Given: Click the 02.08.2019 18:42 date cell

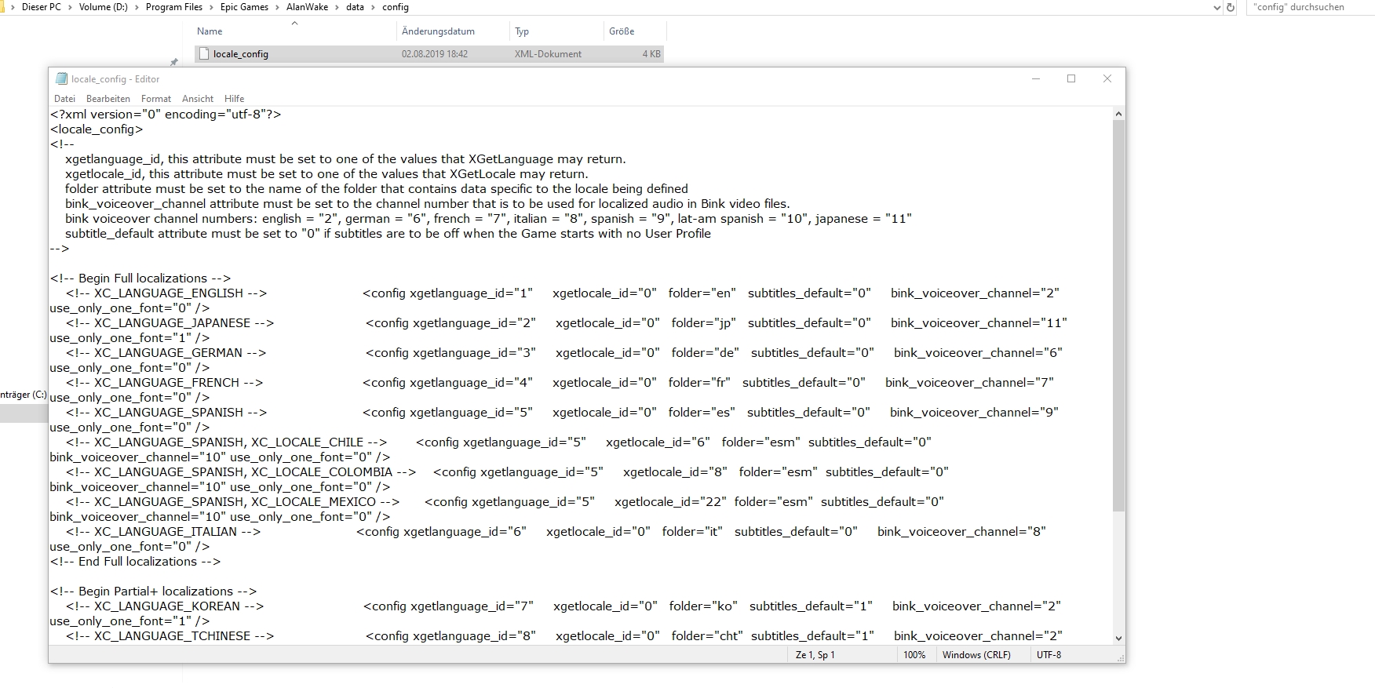Looking at the screenshot, I should click(435, 54).
